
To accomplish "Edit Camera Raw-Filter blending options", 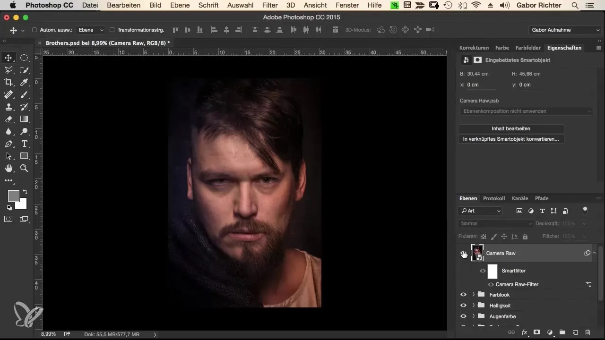I will click(588, 284).
